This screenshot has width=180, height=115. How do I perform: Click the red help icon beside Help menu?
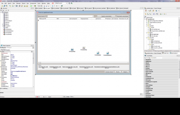(x=53, y=3)
